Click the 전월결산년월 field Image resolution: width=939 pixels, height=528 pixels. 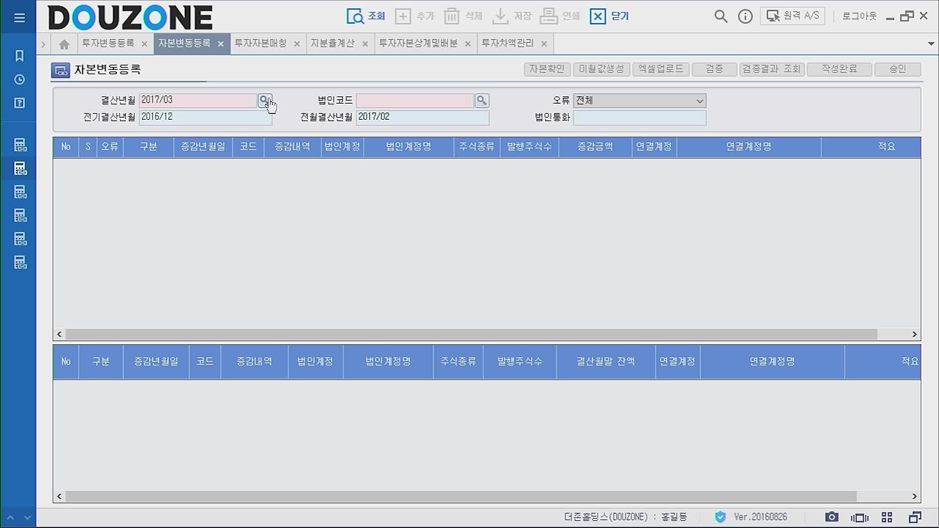pos(423,117)
